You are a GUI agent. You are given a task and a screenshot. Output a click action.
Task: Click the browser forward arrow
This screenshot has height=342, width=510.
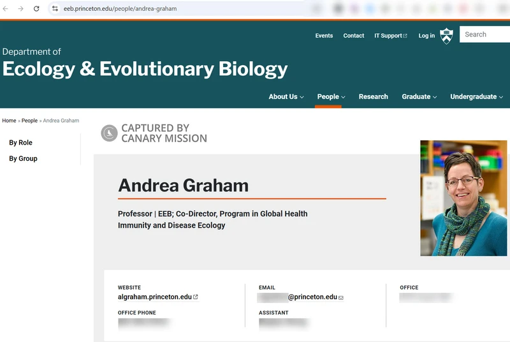tap(21, 9)
